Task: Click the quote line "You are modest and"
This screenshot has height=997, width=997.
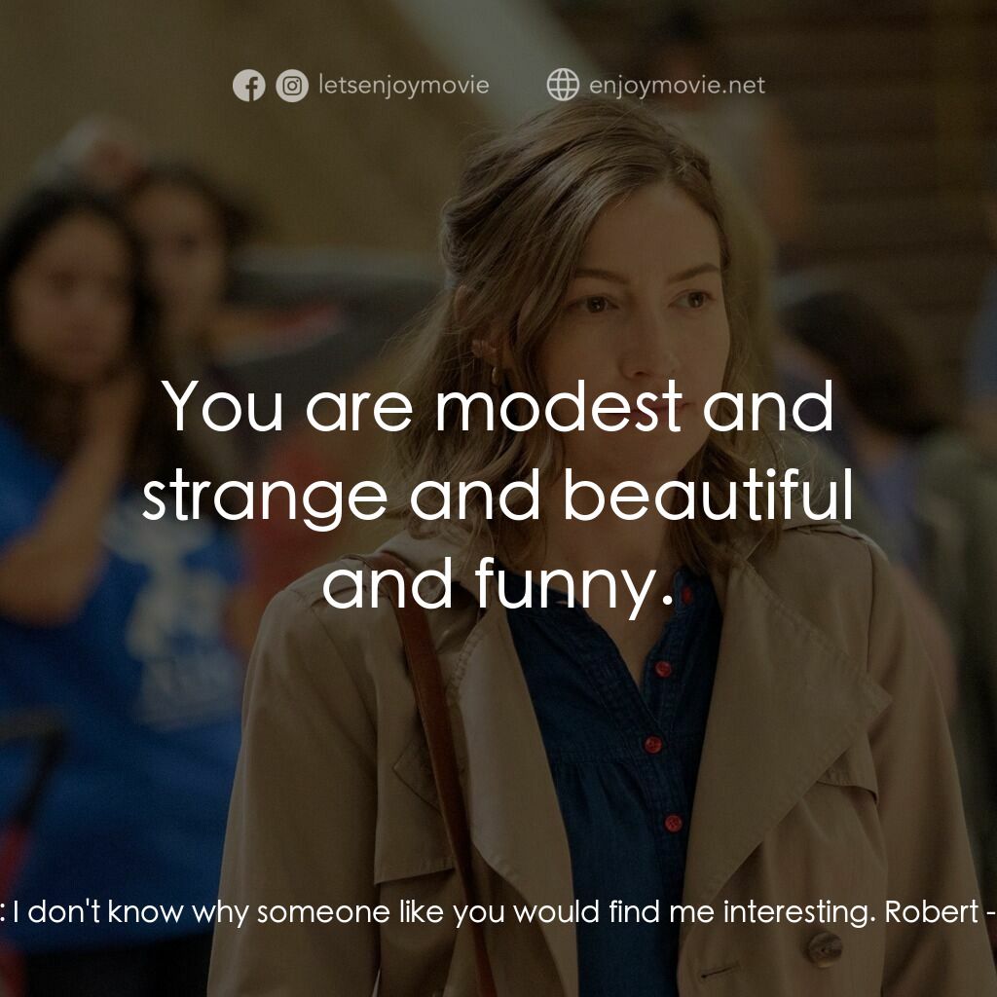Action: (498, 406)
